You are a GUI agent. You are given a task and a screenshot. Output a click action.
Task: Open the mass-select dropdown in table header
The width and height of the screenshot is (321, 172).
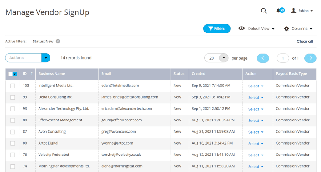pos(15,74)
